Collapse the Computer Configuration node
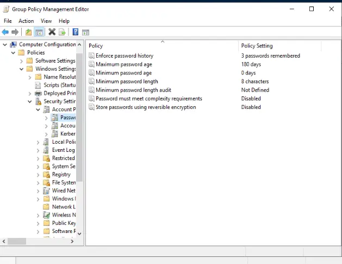Viewport: 342px width, 264px height. pyautogui.click(x=5, y=45)
